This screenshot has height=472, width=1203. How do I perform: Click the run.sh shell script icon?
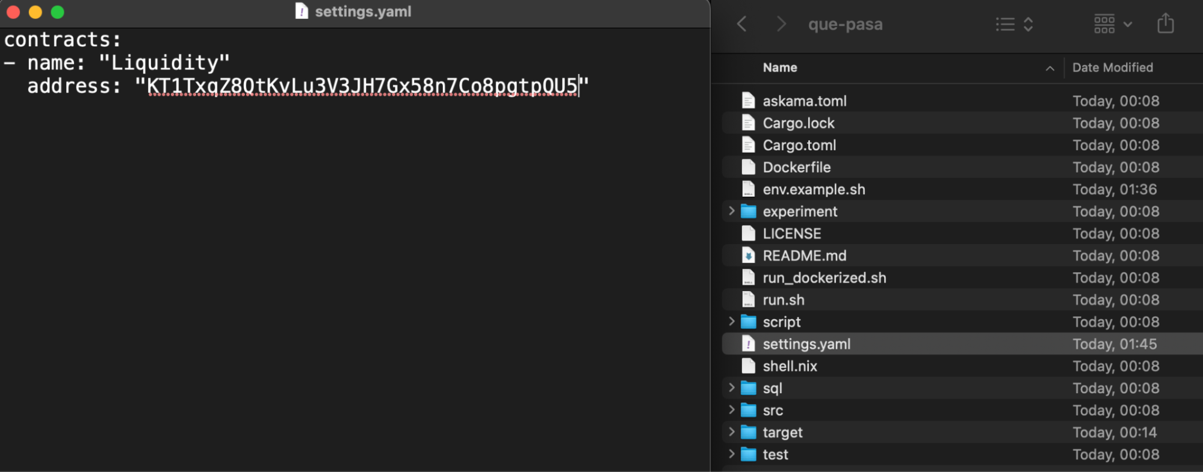click(748, 299)
